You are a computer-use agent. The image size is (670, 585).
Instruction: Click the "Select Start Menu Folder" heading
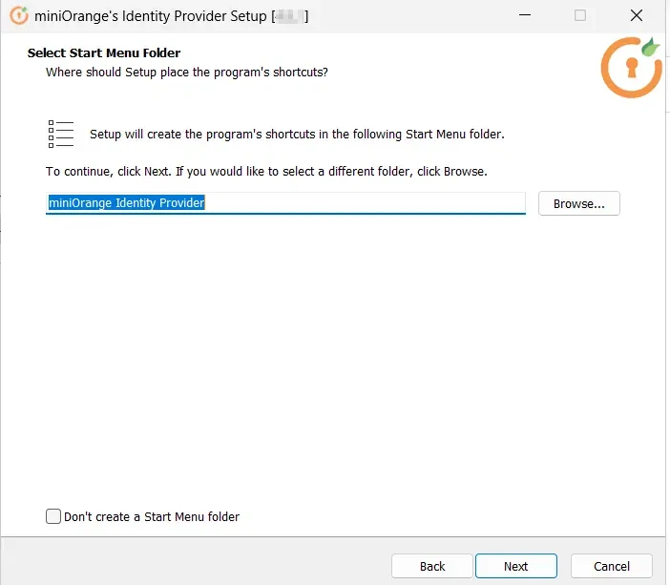click(x=104, y=53)
